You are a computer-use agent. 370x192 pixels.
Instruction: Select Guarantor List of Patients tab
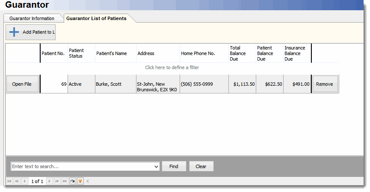coord(96,18)
